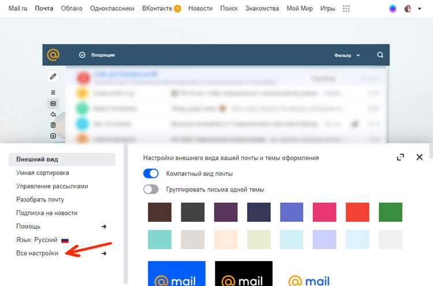Open the account dropdown arrow
The width and height of the screenshot is (433, 286).
[x=420, y=9]
